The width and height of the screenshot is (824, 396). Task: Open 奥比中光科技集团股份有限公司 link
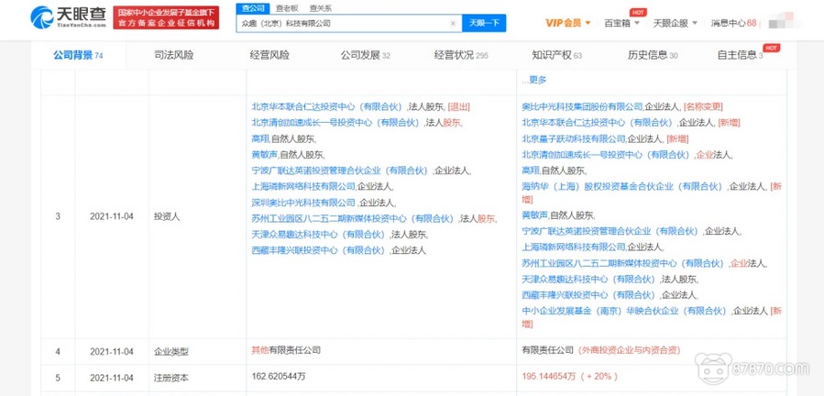coord(582,107)
